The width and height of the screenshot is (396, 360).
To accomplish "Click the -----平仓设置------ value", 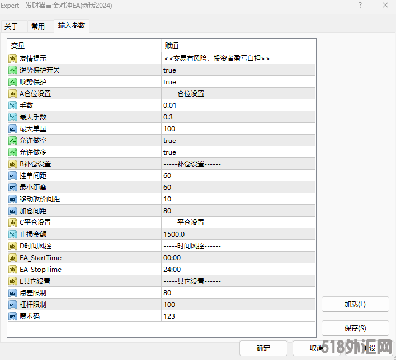I will tap(192, 223).
